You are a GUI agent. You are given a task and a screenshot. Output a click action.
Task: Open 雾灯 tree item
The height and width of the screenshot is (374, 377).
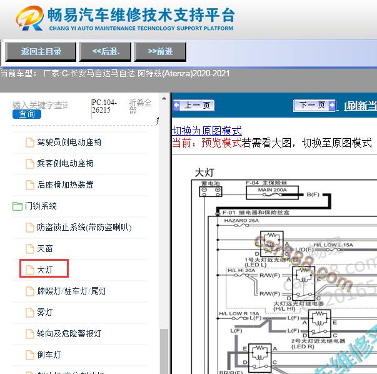coord(45,312)
